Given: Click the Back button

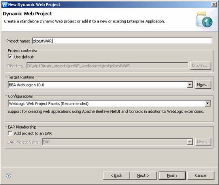Looking at the screenshot, I should point(117,176).
